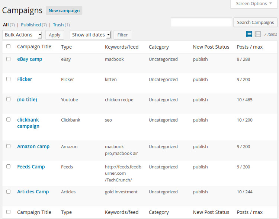Check the Feeds Camp checkbox

click(x=8, y=167)
